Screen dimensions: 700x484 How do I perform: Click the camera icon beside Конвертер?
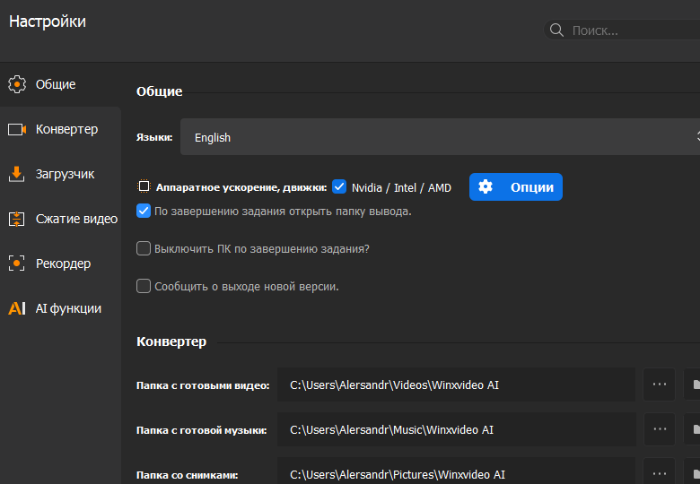coord(17,129)
